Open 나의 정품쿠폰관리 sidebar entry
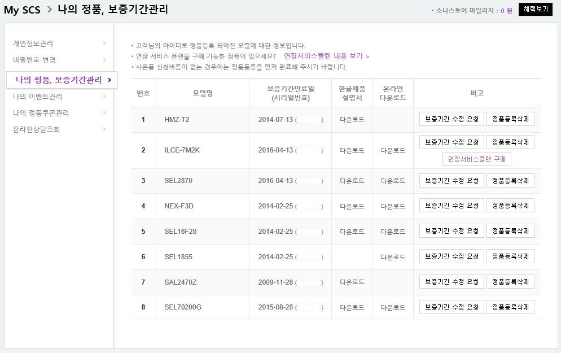 tap(41, 113)
